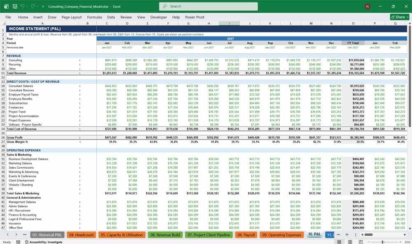Click the vertical scrollbar down arrow
412x244 pixels.
[410, 229]
